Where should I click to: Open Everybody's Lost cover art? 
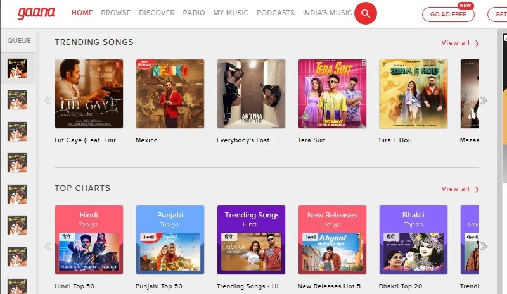click(251, 94)
